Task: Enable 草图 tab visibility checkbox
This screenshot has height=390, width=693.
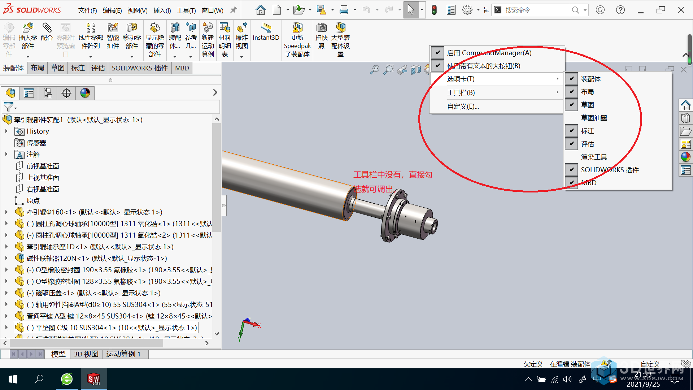Action: pyautogui.click(x=570, y=105)
